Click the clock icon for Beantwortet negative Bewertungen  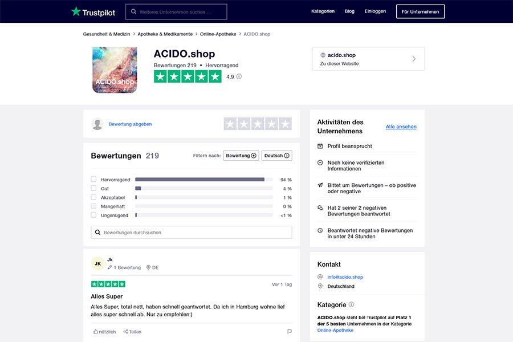320,230
